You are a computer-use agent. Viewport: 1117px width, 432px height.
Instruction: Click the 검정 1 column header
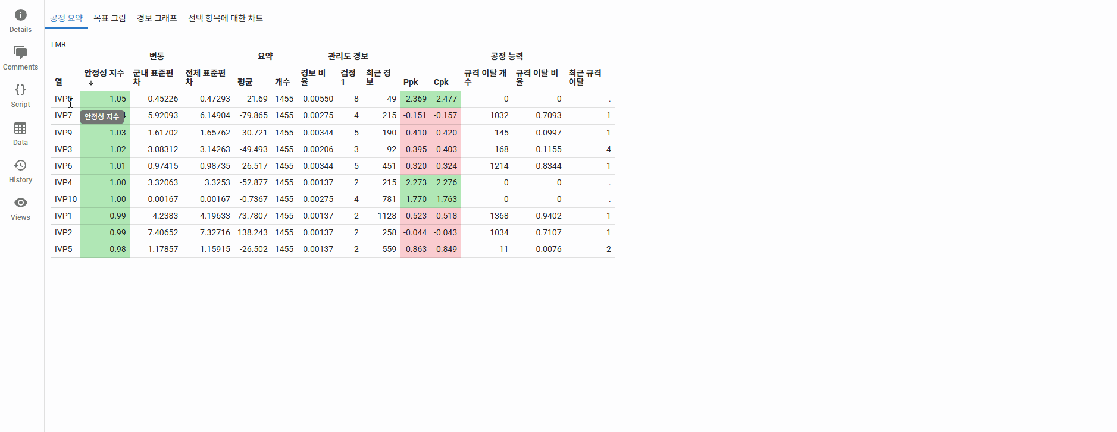pyautogui.click(x=348, y=77)
